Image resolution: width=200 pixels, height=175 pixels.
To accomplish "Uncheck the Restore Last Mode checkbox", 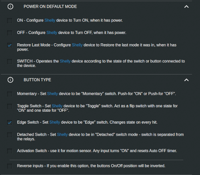I will pyautogui.click(x=10, y=45).
